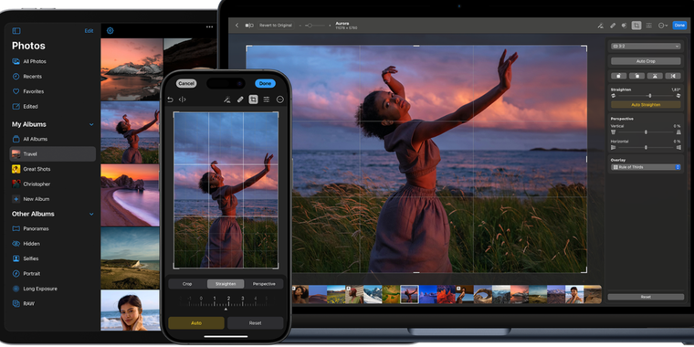Open the More options menu on Mac
694x347 pixels.
click(x=663, y=26)
